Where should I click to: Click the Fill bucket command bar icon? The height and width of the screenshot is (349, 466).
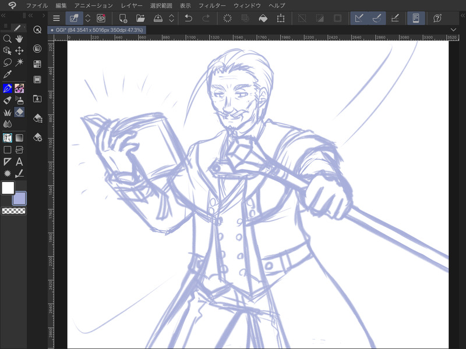point(263,19)
